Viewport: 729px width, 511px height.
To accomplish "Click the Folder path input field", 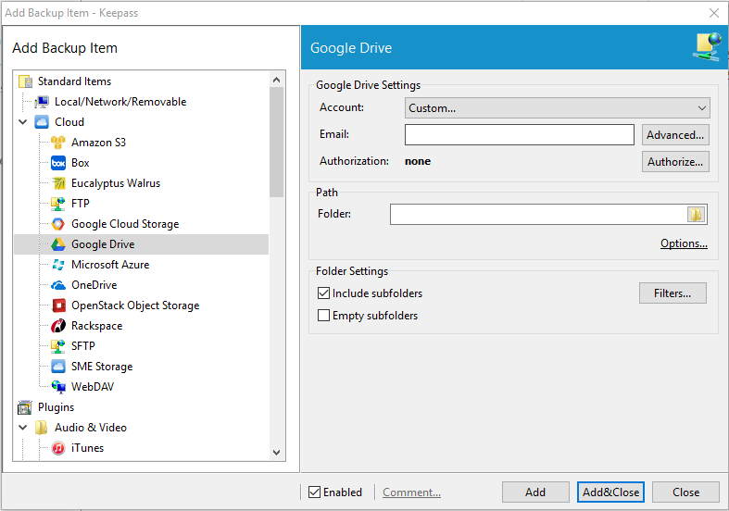I will (x=538, y=214).
